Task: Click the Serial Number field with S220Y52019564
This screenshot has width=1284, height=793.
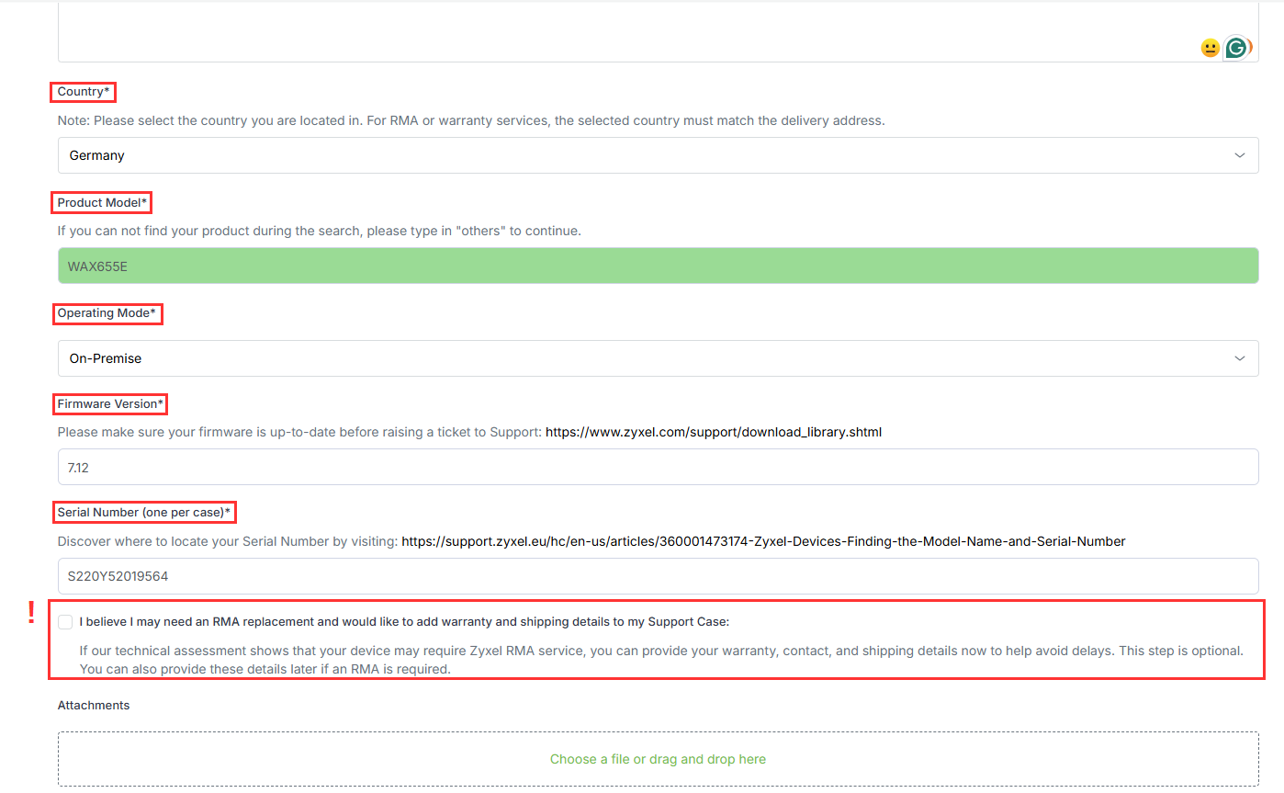Action: point(658,576)
